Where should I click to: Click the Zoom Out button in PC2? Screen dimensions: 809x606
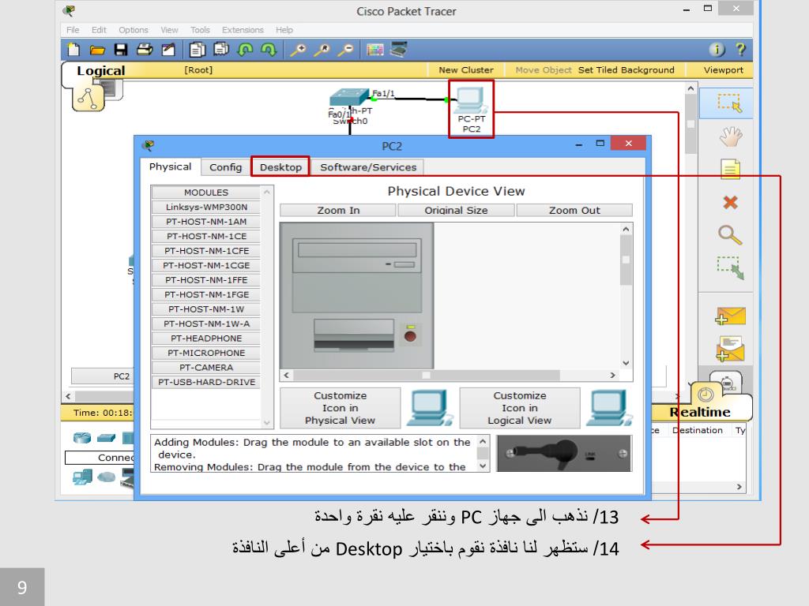574,210
